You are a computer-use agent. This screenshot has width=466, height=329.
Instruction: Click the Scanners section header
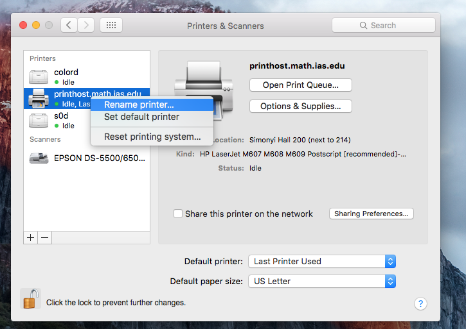[45, 139]
